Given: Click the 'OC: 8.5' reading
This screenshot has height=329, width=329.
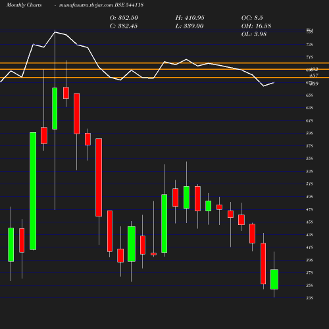Looking at the screenshot, I should [252, 18].
